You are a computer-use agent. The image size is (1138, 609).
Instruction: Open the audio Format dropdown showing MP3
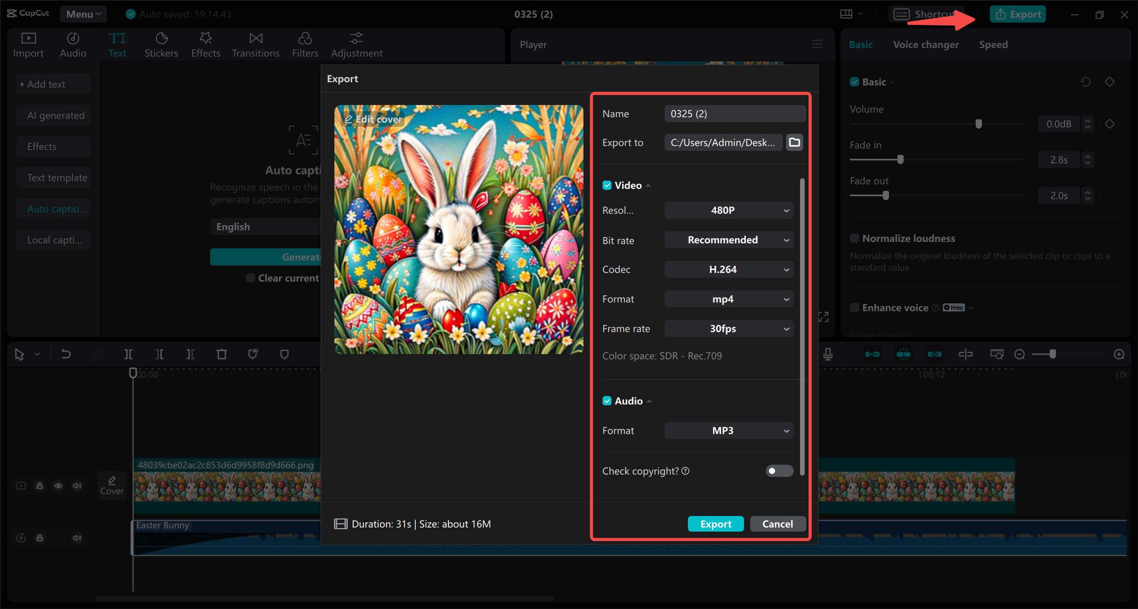point(728,430)
